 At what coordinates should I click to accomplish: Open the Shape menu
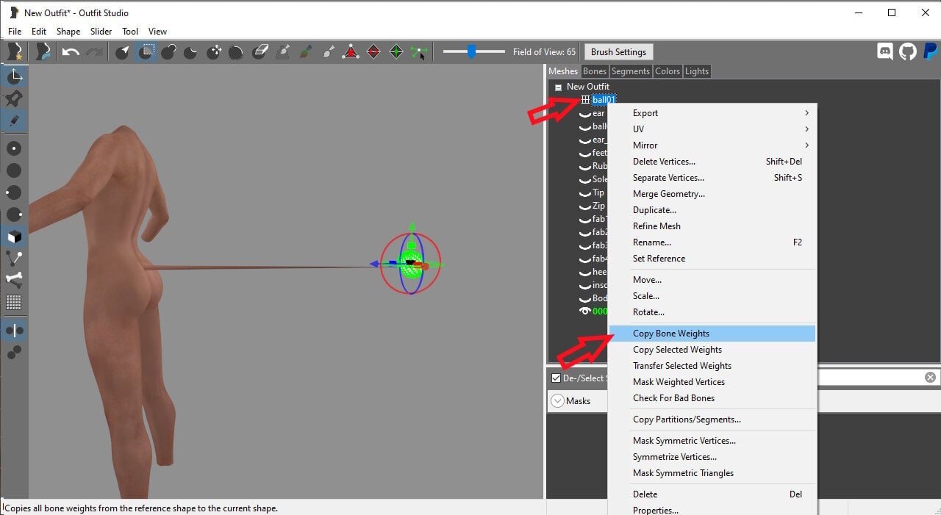coord(68,32)
